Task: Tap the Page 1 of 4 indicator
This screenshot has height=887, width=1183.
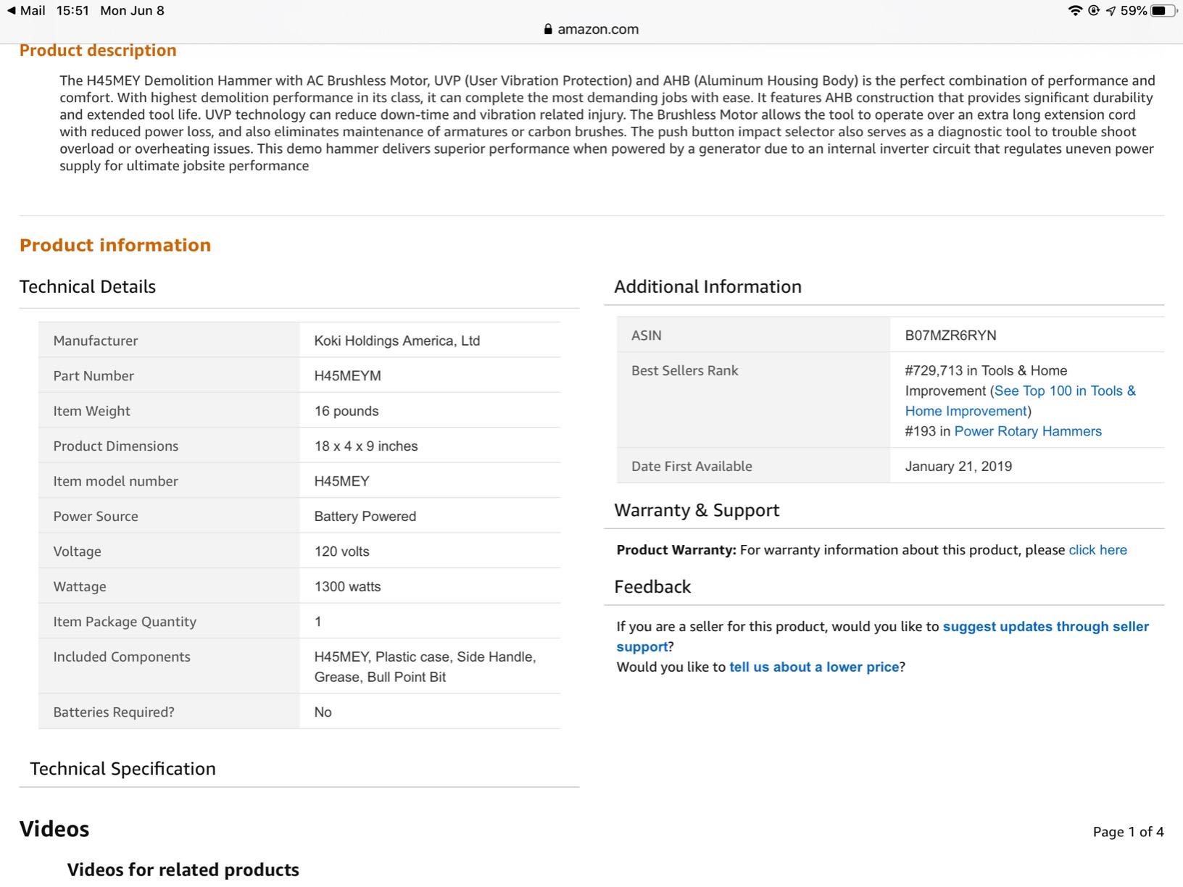Action: click(x=1128, y=832)
